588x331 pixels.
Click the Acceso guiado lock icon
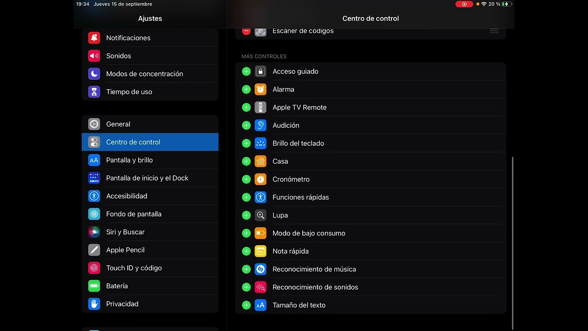pyautogui.click(x=260, y=71)
